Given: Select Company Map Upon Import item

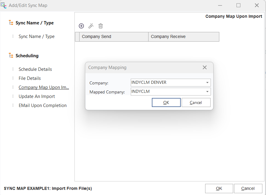Looking at the screenshot, I should click(44, 87).
